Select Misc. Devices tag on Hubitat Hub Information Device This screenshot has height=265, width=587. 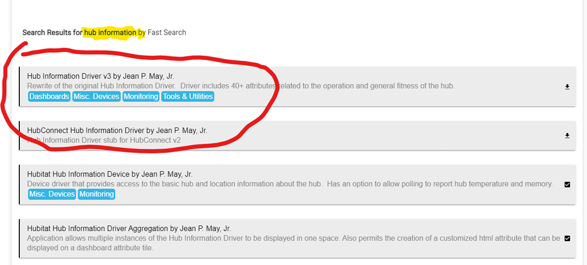pyautogui.click(x=52, y=194)
